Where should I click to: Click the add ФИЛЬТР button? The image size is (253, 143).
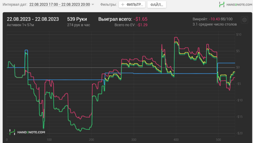(132, 5)
